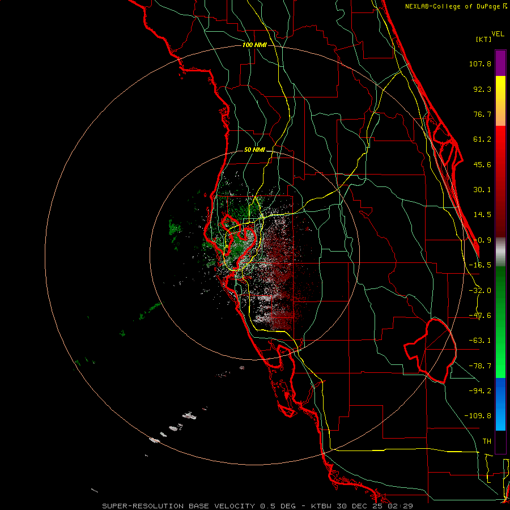Screen dimensions: 510x510
Task: Click the -32.0 legend value
Action: tap(480, 291)
